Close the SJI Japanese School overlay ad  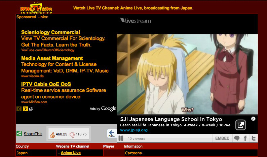pyautogui.click(x=253, y=119)
